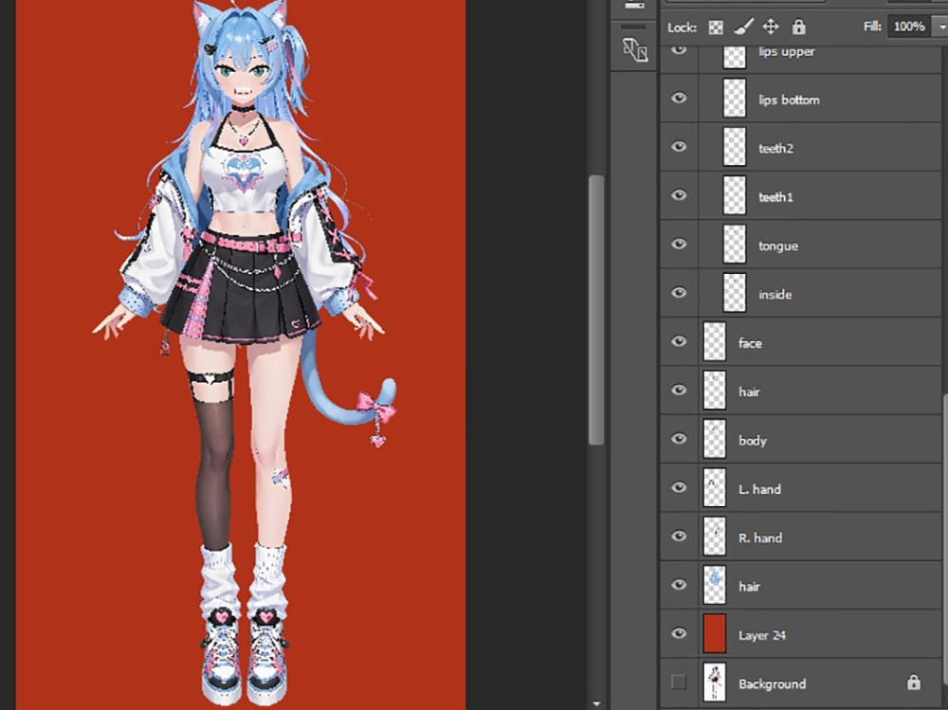
Task: Click the red Layer 24 color thumbnail
Action: 715,633
